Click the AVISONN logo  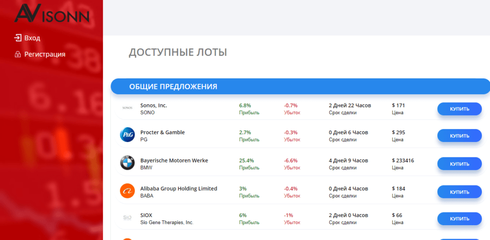click(52, 13)
